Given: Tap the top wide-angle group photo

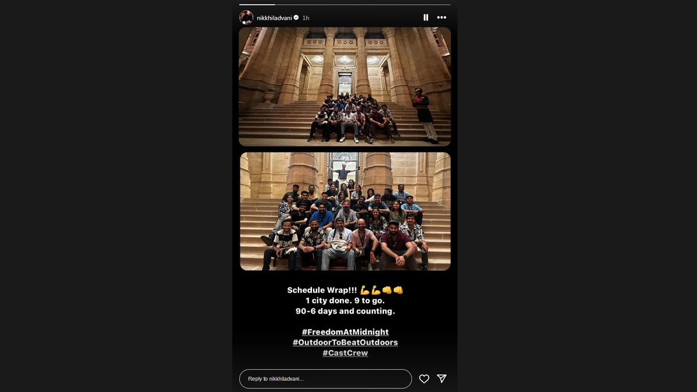Looking at the screenshot, I should pyautogui.click(x=345, y=86).
